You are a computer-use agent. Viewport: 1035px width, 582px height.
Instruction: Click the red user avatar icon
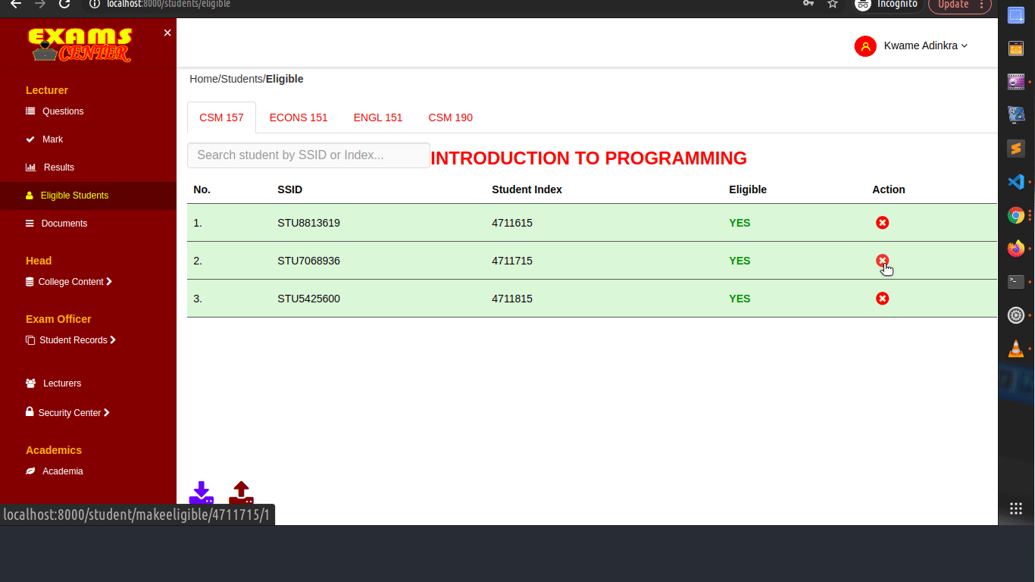[865, 46]
